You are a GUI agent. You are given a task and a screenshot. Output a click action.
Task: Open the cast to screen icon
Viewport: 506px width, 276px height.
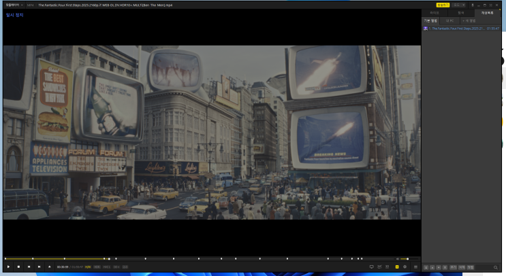click(371, 267)
